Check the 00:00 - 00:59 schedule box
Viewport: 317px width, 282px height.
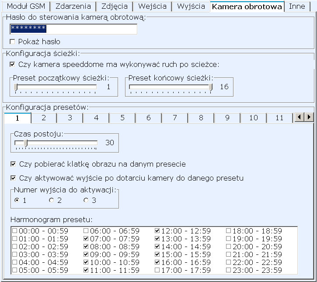pyautogui.click(x=14, y=231)
